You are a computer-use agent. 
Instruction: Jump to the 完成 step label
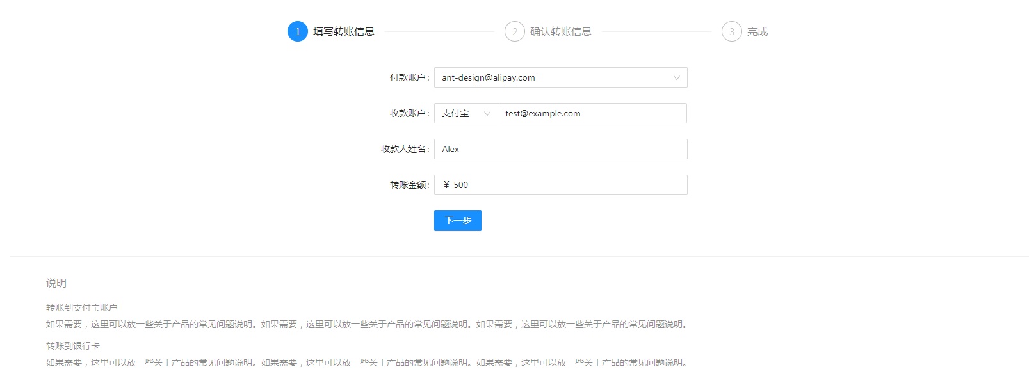[757, 31]
